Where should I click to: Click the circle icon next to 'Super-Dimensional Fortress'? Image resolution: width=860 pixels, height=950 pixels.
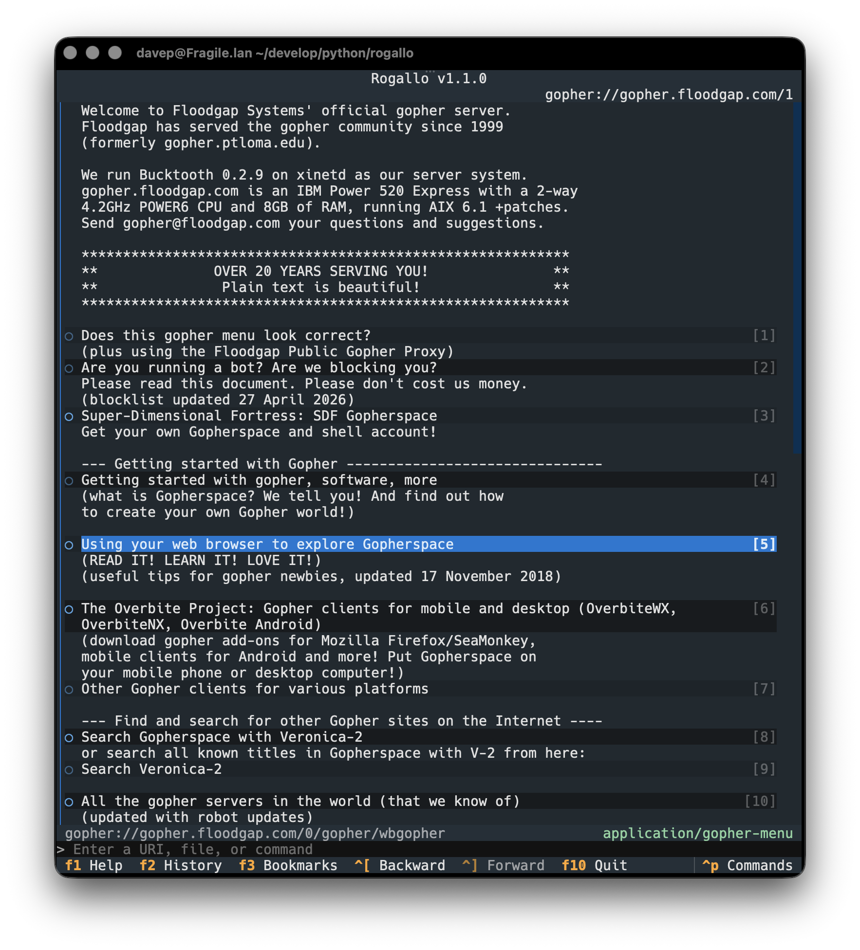(69, 417)
